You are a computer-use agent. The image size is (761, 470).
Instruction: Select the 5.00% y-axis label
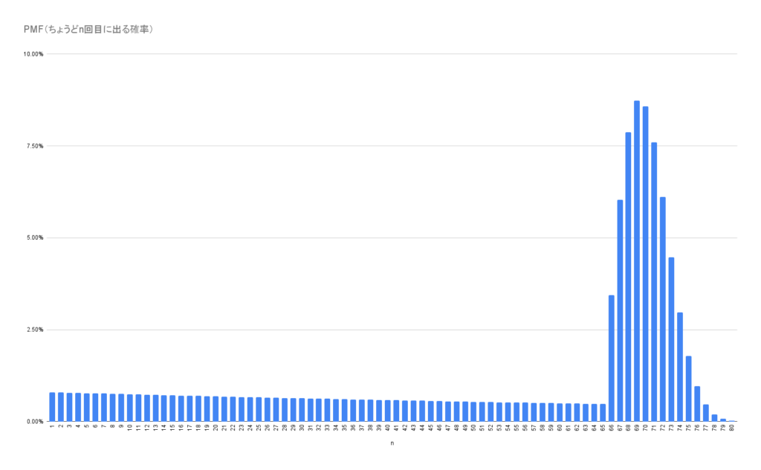(36, 238)
